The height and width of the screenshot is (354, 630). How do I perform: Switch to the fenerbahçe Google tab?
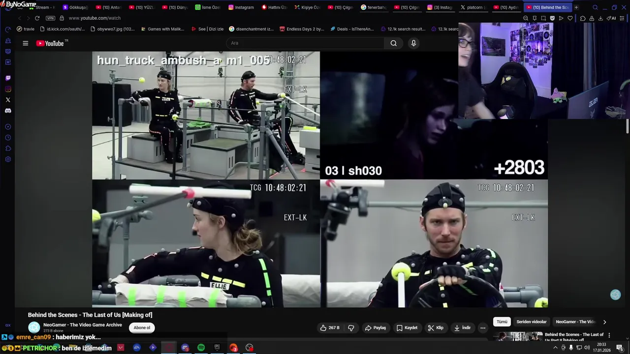(x=374, y=7)
